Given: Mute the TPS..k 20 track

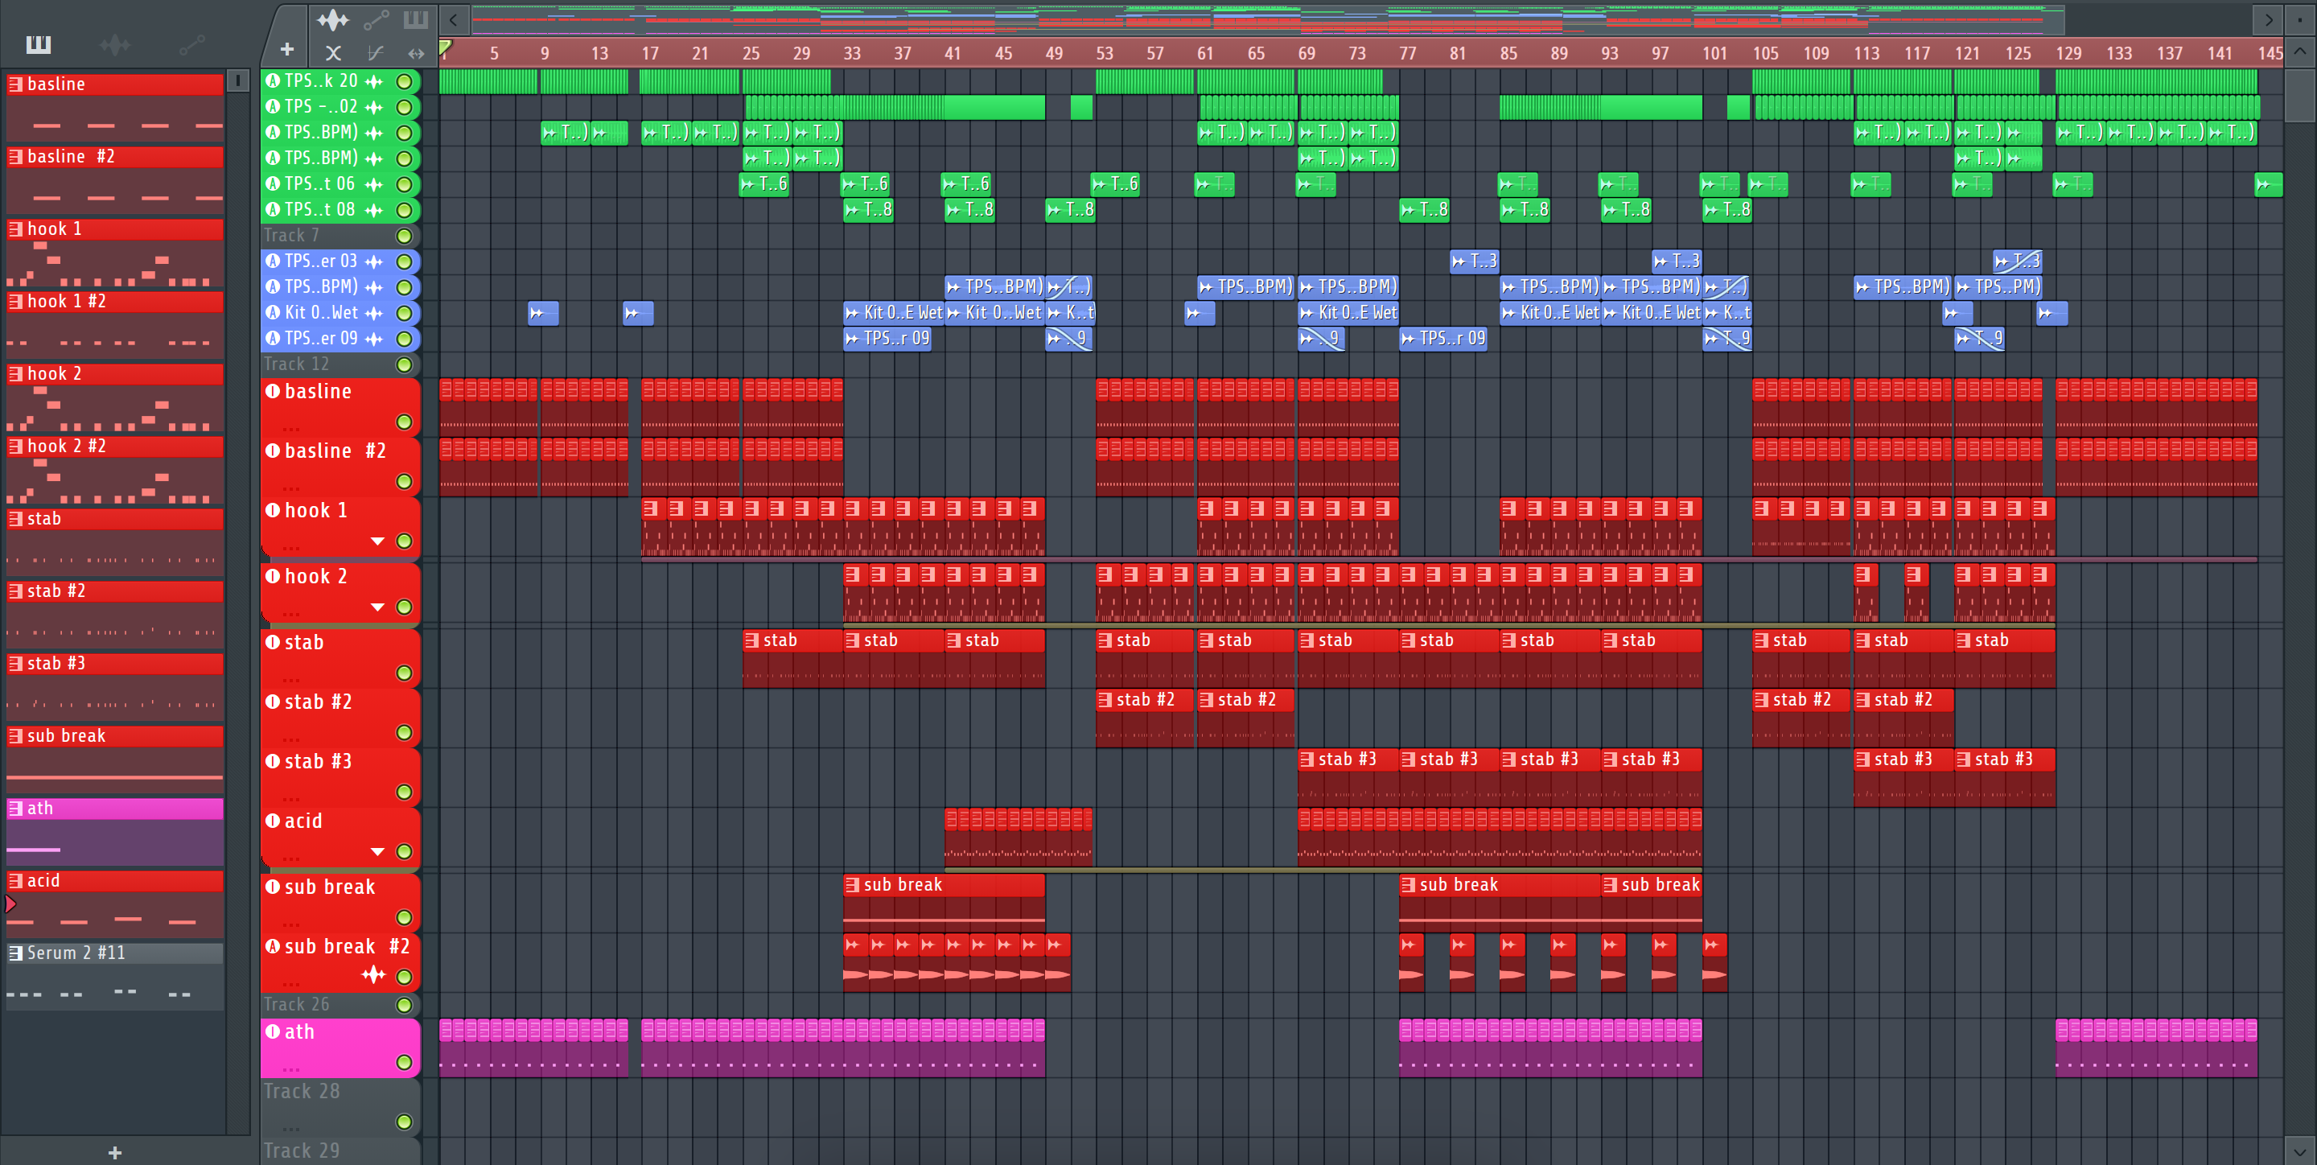Looking at the screenshot, I should pos(405,82).
